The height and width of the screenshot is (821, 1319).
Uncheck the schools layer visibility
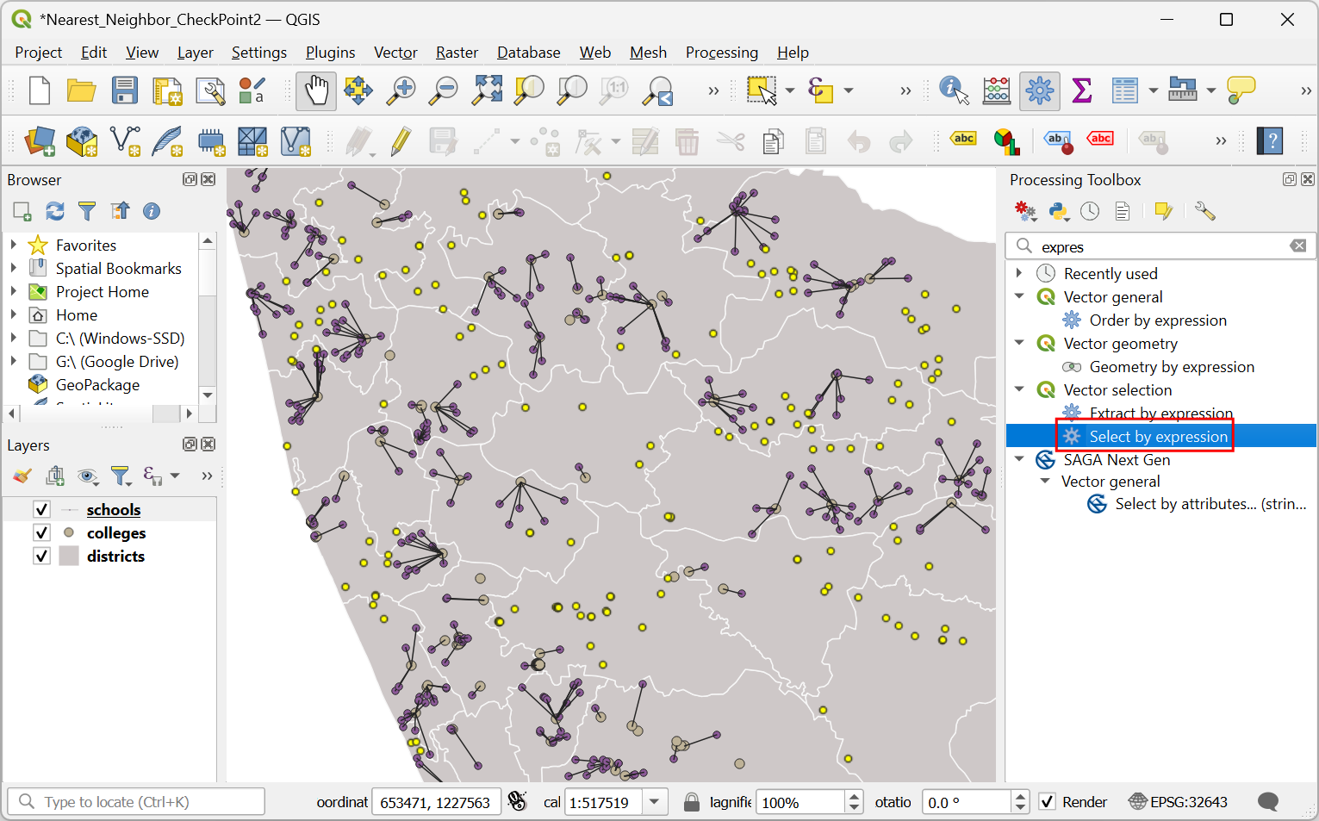(x=41, y=509)
